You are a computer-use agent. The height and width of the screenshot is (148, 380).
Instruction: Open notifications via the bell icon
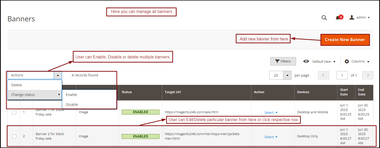[338, 18]
